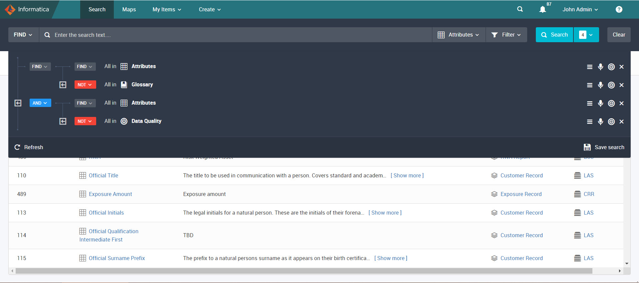Image resolution: width=639 pixels, height=283 pixels.
Task: Click the target icon in Glossary row
Action: (611, 85)
